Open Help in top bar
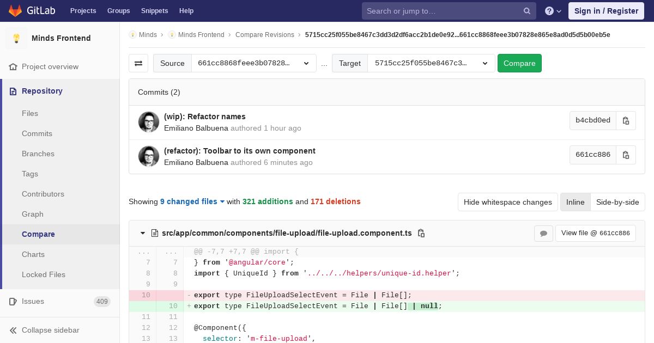 [186, 11]
